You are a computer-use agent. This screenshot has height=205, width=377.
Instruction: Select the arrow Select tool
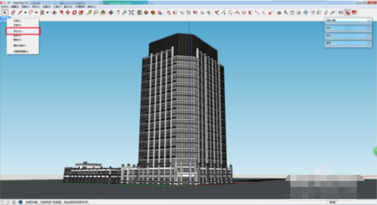click(x=5, y=13)
